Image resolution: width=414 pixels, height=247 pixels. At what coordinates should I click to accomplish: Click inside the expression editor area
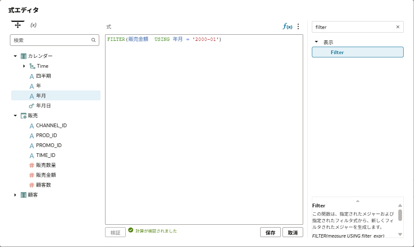click(x=204, y=129)
